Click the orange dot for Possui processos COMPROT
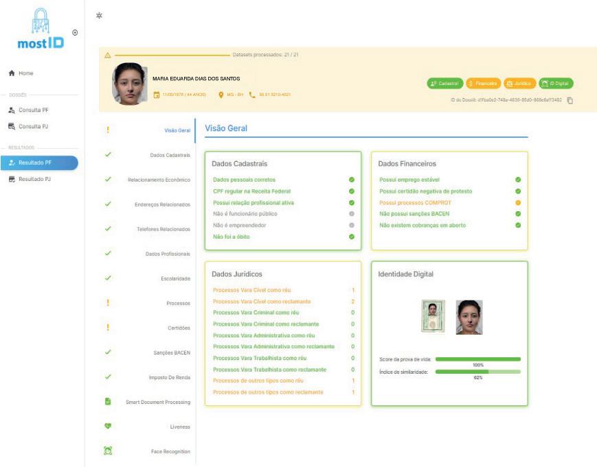 518,202
